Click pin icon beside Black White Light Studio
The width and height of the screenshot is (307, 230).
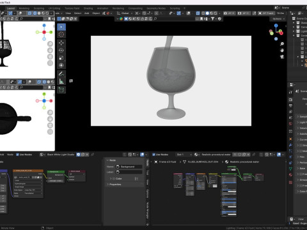click(92, 155)
